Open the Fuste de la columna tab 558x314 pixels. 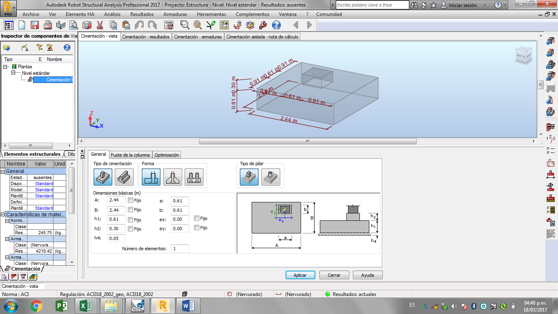point(130,155)
